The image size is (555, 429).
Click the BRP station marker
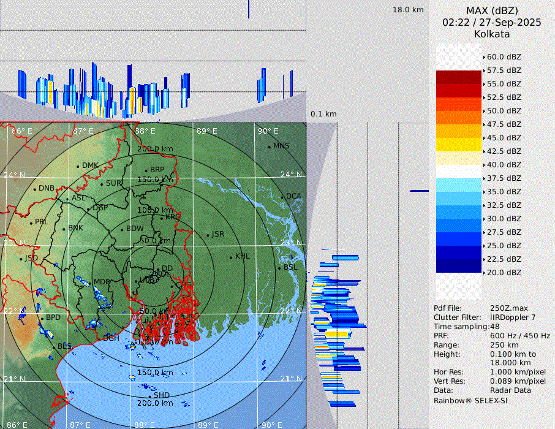(x=146, y=170)
